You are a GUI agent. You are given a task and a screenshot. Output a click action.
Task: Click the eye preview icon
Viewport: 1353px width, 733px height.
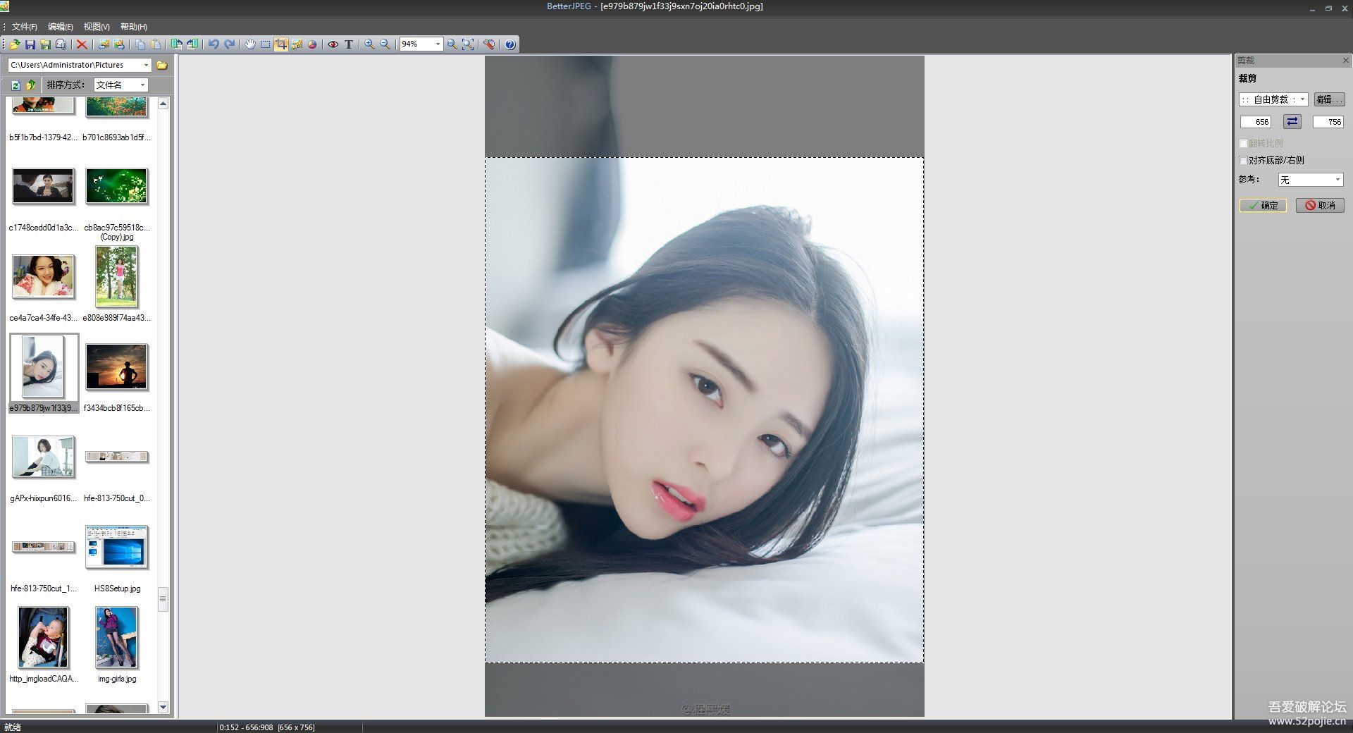333,44
